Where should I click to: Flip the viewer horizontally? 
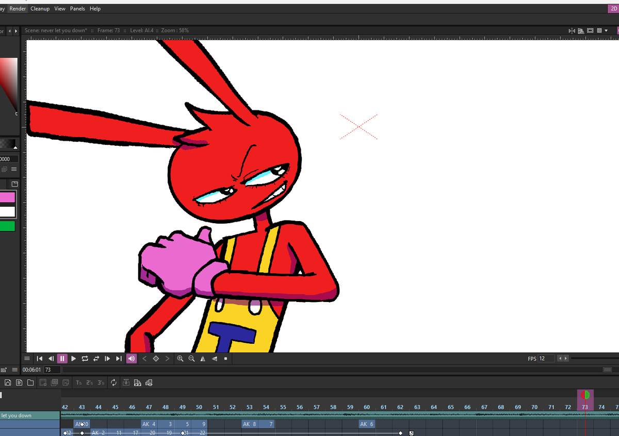(203, 359)
